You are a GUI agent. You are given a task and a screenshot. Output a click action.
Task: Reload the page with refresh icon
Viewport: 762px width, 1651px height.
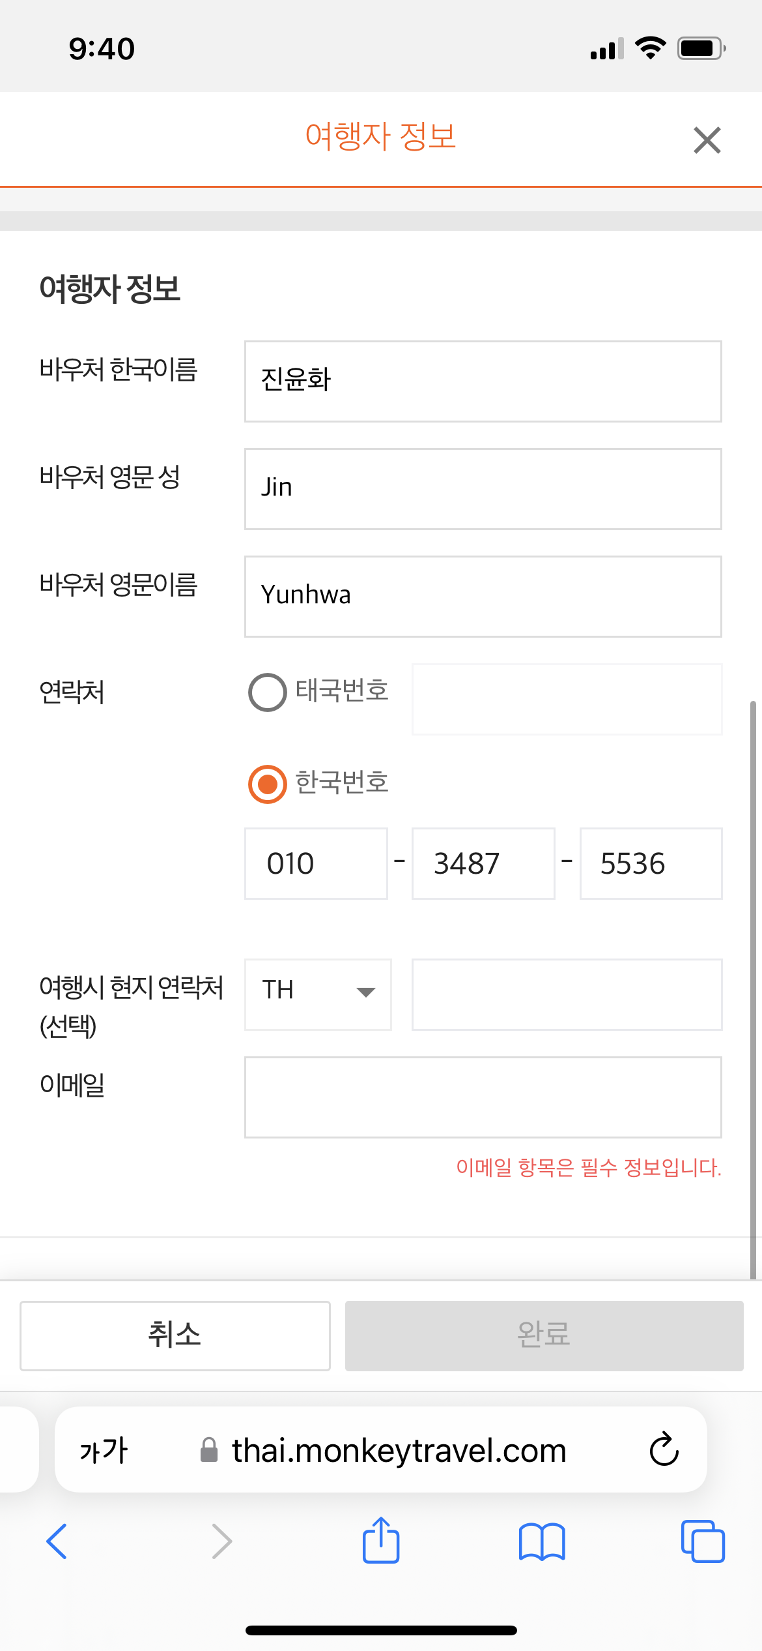click(x=664, y=1450)
